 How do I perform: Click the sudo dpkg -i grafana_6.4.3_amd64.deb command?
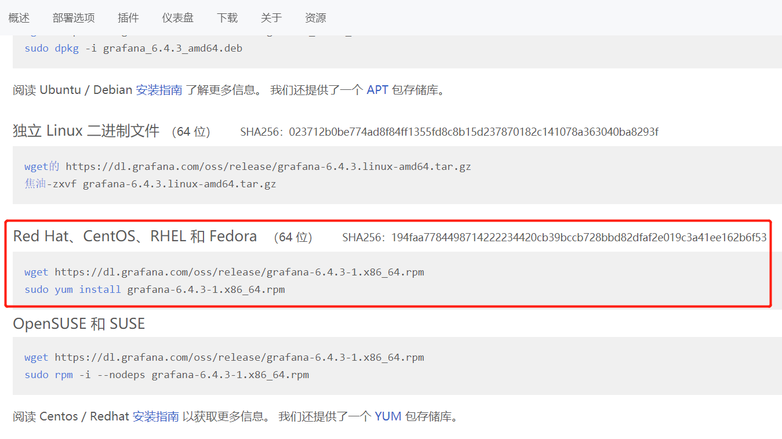133,48
